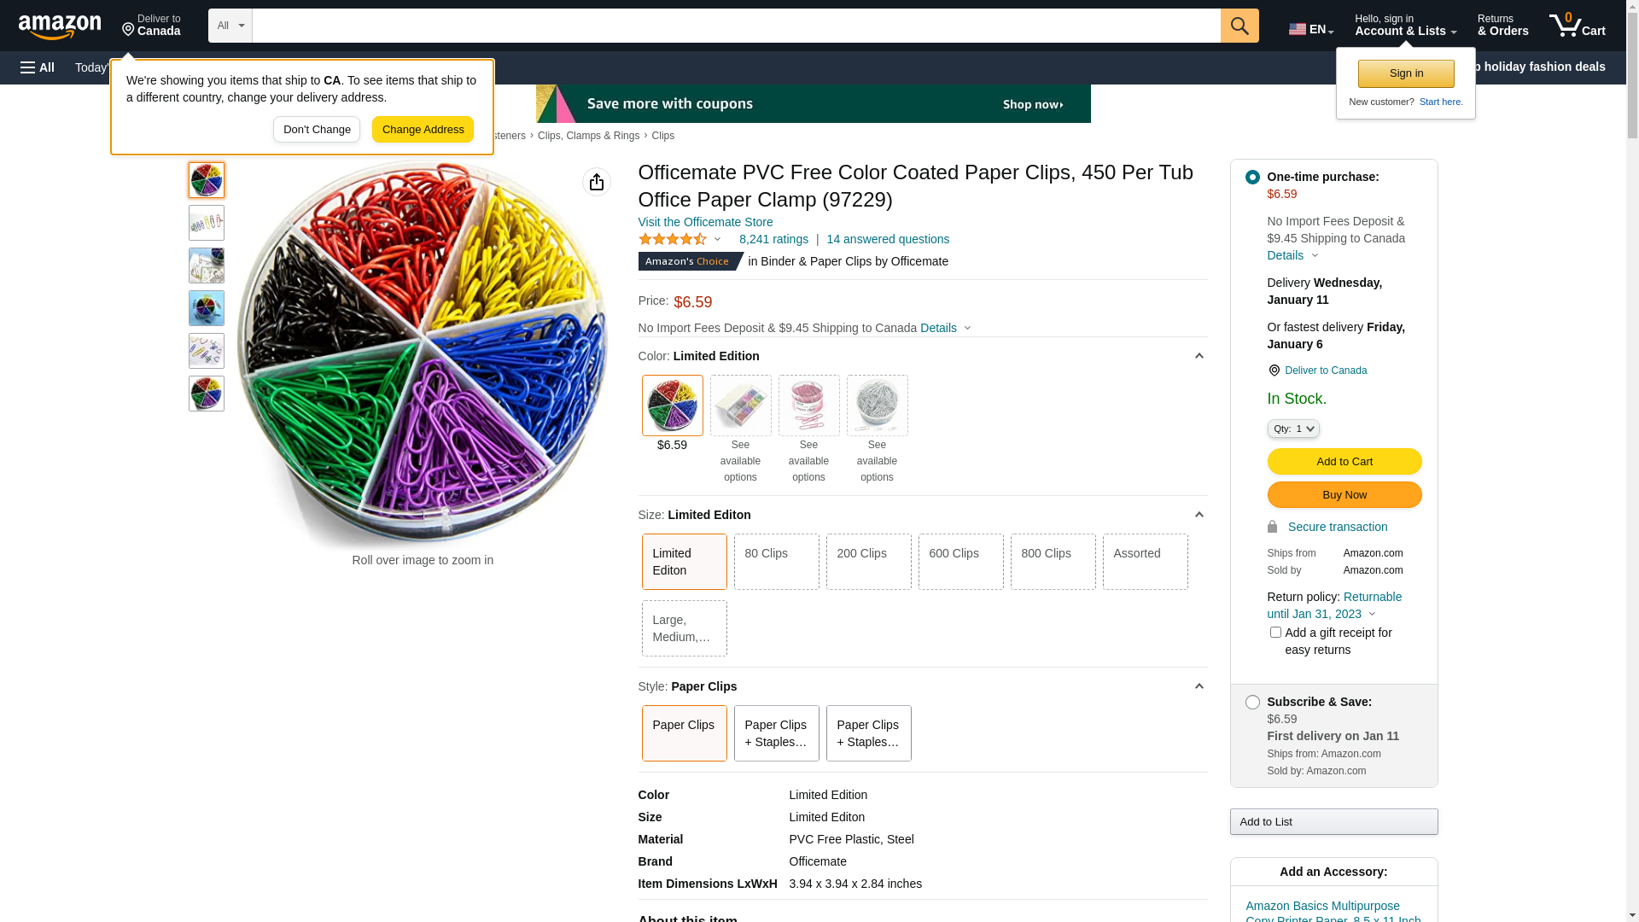Select Subscribe & Save option
Viewport: 1639px width, 922px height.
pos(1252,703)
